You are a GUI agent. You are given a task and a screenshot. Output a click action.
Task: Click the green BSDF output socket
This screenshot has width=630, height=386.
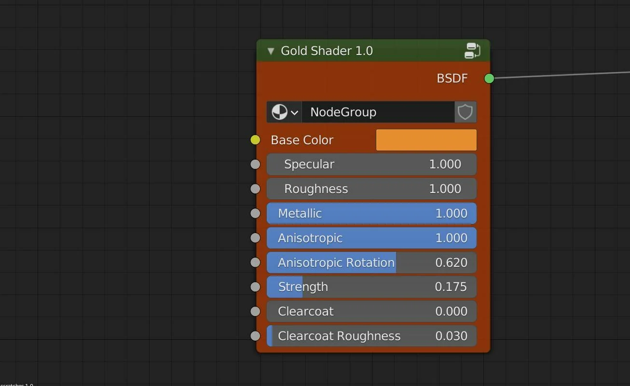click(489, 78)
